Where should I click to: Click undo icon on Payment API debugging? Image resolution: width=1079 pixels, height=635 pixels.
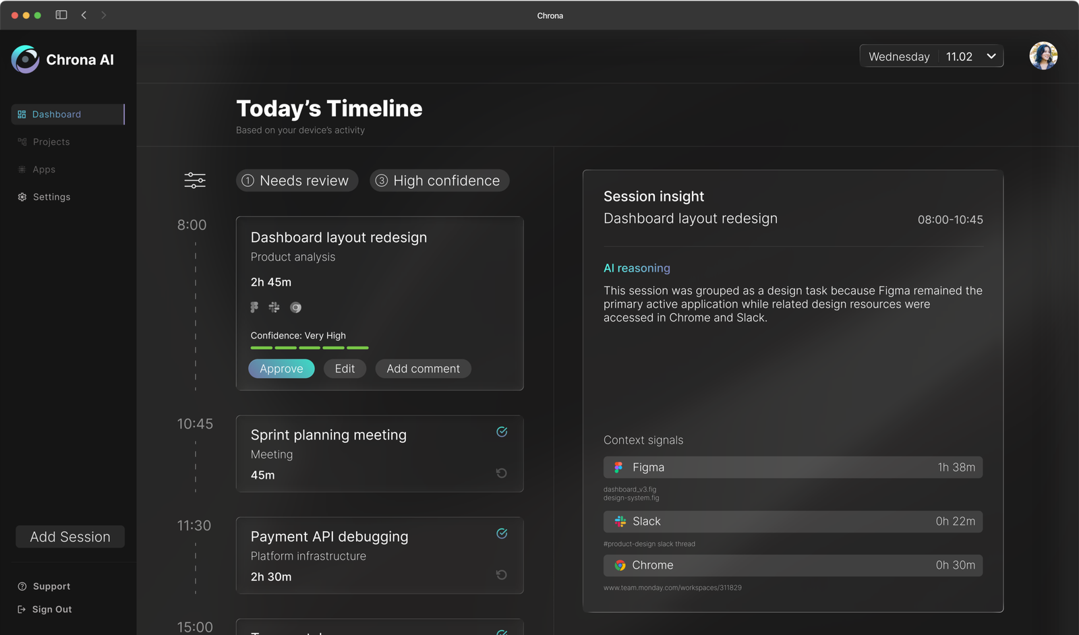[x=501, y=575]
